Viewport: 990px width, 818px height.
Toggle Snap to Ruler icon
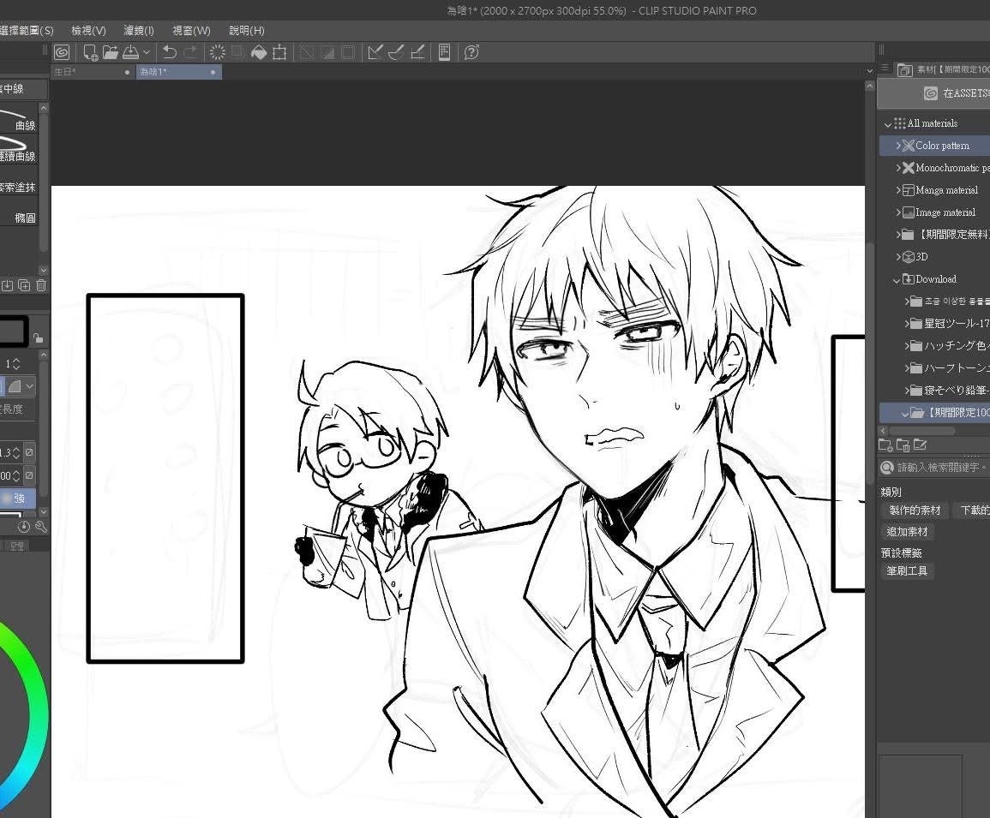click(375, 52)
